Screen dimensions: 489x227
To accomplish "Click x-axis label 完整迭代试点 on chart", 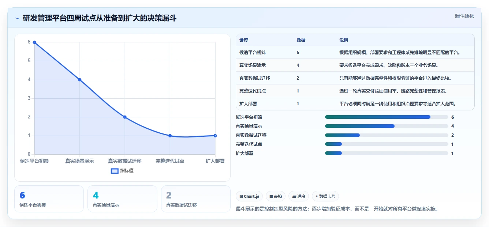I will click(x=170, y=161).
